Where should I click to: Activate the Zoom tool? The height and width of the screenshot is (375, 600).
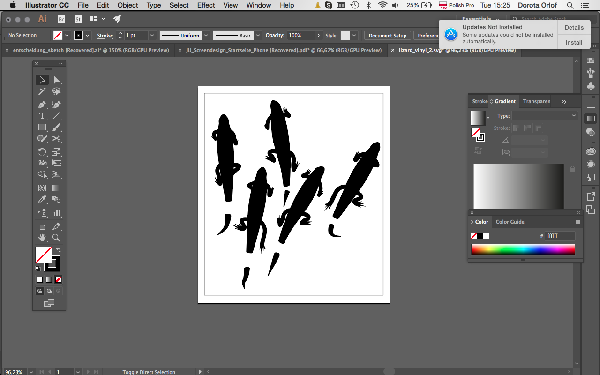pyautogui.click(x=57, y=238)
